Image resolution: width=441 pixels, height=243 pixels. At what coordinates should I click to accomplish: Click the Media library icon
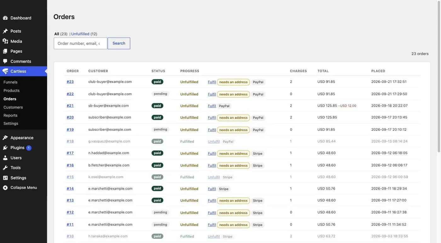(x=5, y=41)
